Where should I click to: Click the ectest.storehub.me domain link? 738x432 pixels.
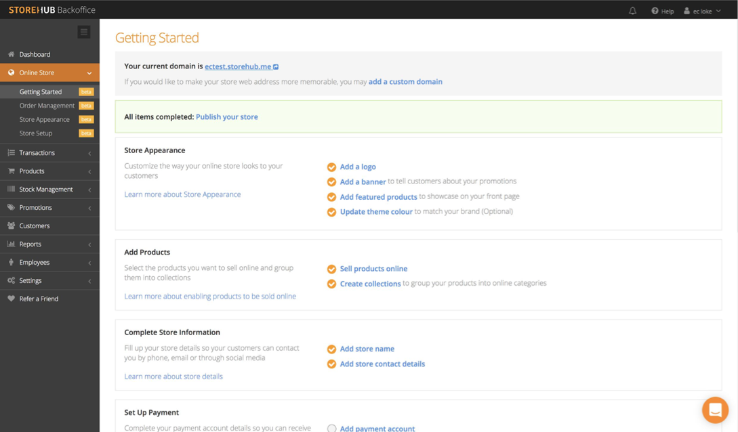238,66
